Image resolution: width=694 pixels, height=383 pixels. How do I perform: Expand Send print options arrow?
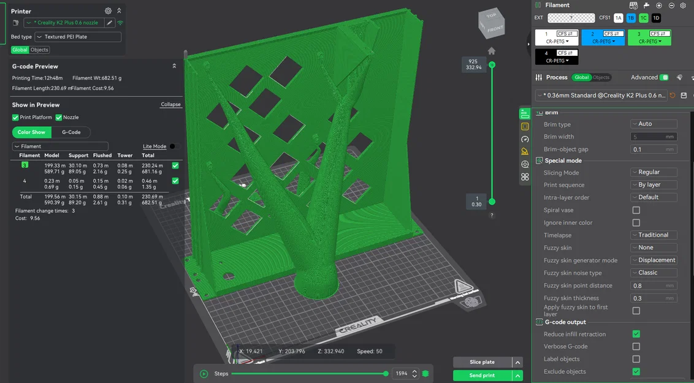(517, 376)
